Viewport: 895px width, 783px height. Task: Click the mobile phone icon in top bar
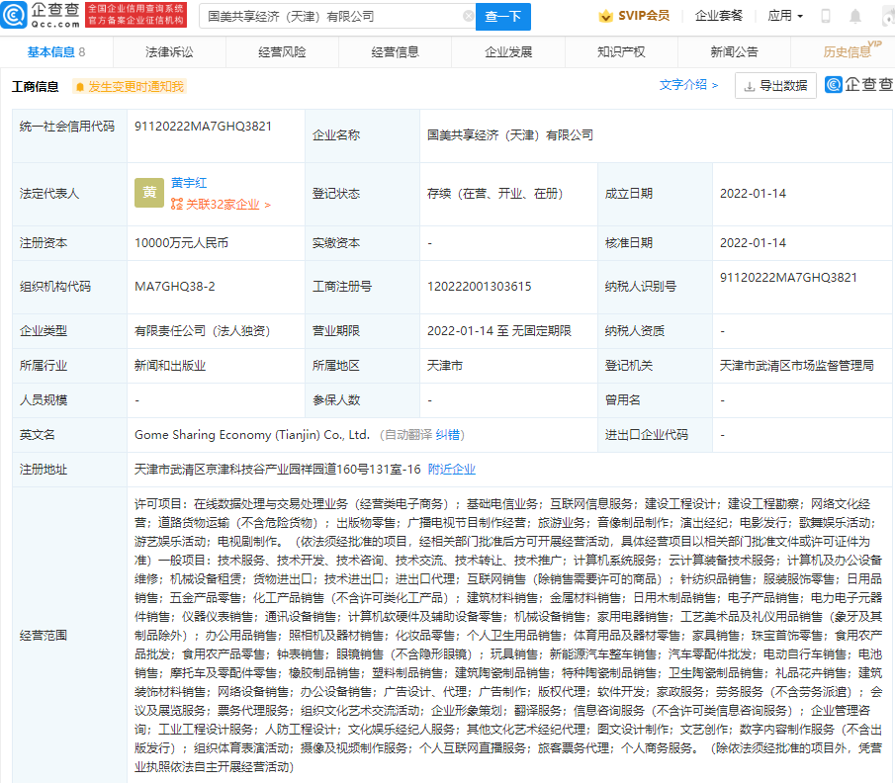coord(825,16)
